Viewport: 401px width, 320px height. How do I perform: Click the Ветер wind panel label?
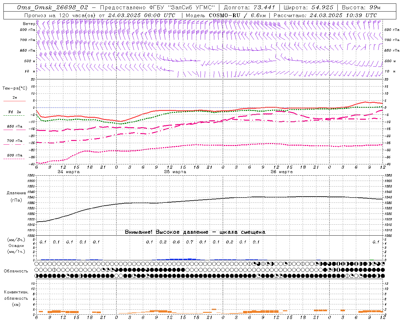tap(29, 24)
